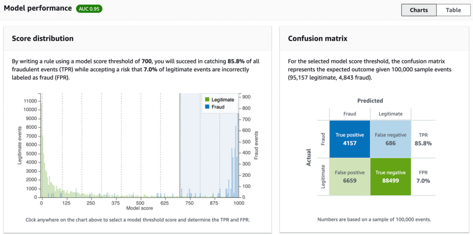The image size is (473, 235).
Task: Click the 11000 tick on Legitimate events axis
Action: 31,101
